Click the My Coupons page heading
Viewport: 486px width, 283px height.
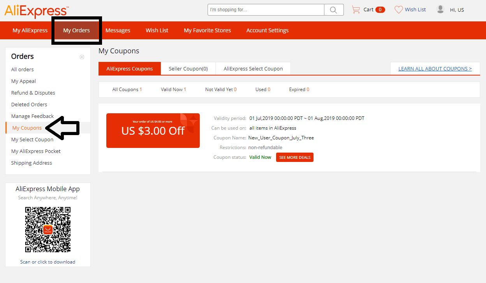click(119, 51)
